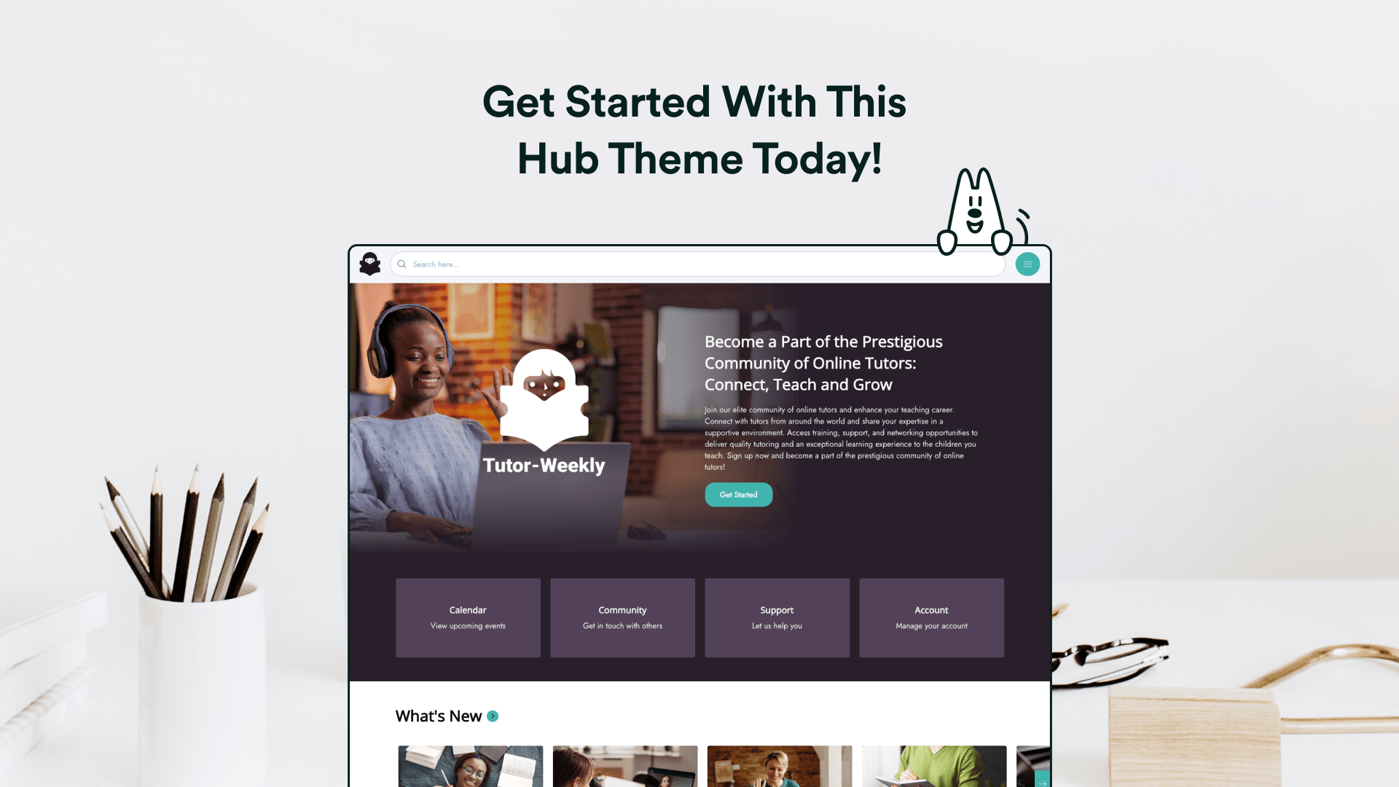Click the Get Started button
1399x787 pixels.
click(738, 494)
